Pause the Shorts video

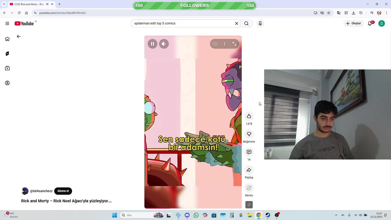[152, 44]
